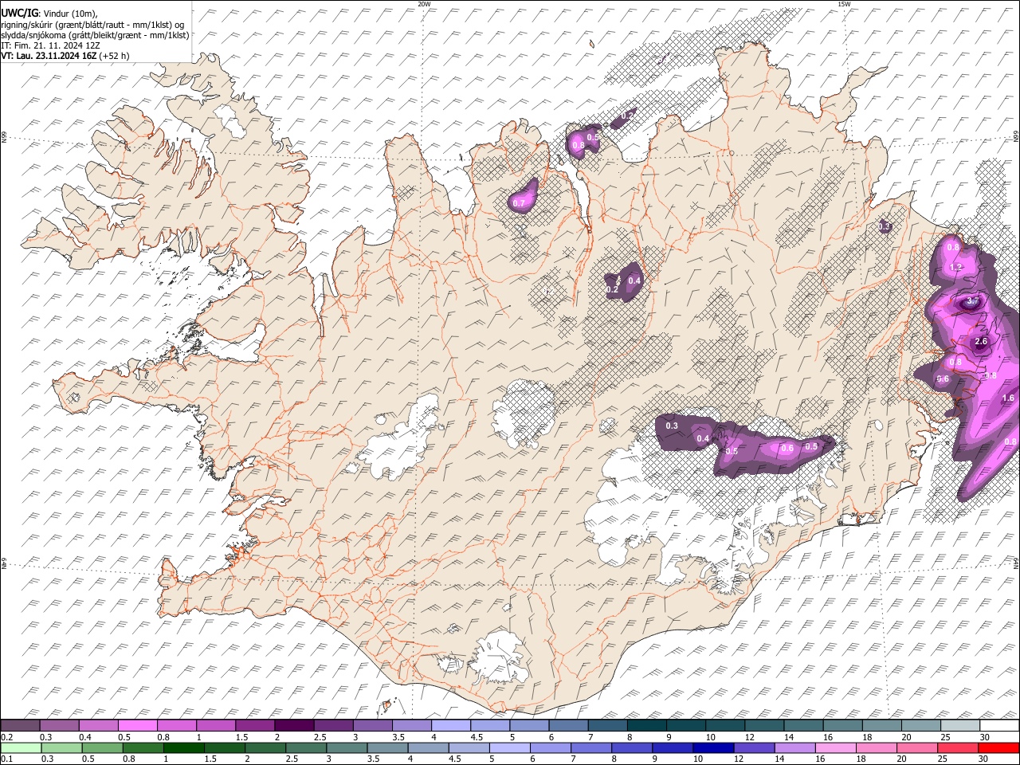Pick palest green rain swatch after 0.1
Image resolution: width=1020 pixels, height=765 pixels.
tap(21, 747)
